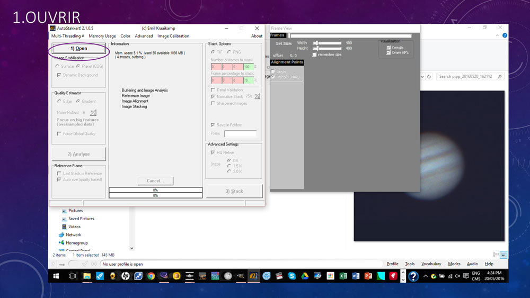Toggle the Save in Folders checkbox

coord(213,125)
